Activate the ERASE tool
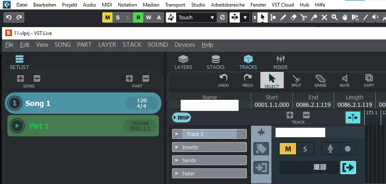This screenshot has width=386, height=184. pos(320,80)
